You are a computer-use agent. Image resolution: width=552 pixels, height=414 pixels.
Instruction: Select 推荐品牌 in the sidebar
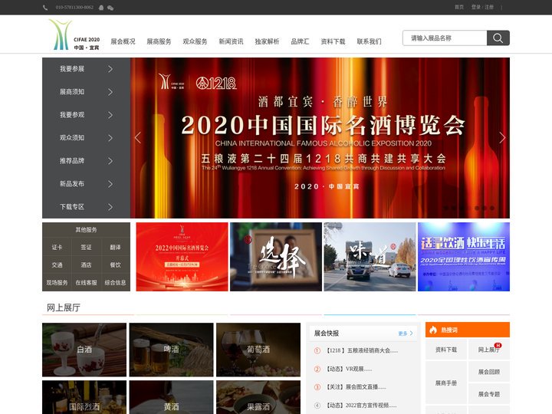[72, 161]
